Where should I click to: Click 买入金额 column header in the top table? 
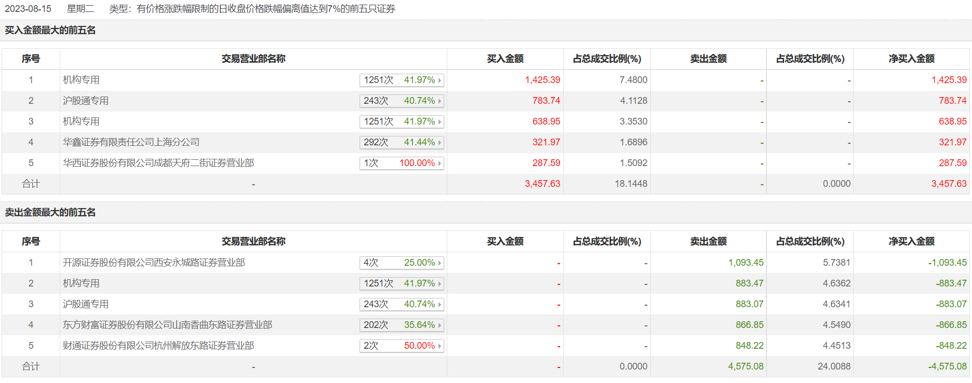click(505, 59)
